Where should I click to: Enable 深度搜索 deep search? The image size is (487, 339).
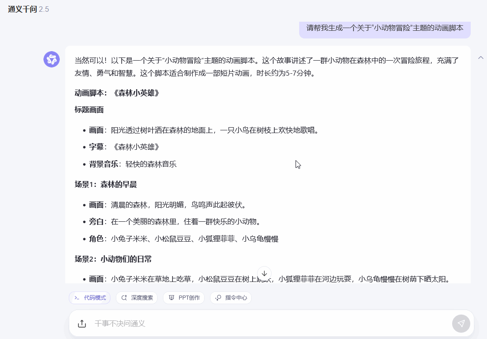click(137, 298)
